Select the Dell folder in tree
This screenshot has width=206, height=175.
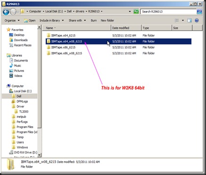(x=19, y=96)
